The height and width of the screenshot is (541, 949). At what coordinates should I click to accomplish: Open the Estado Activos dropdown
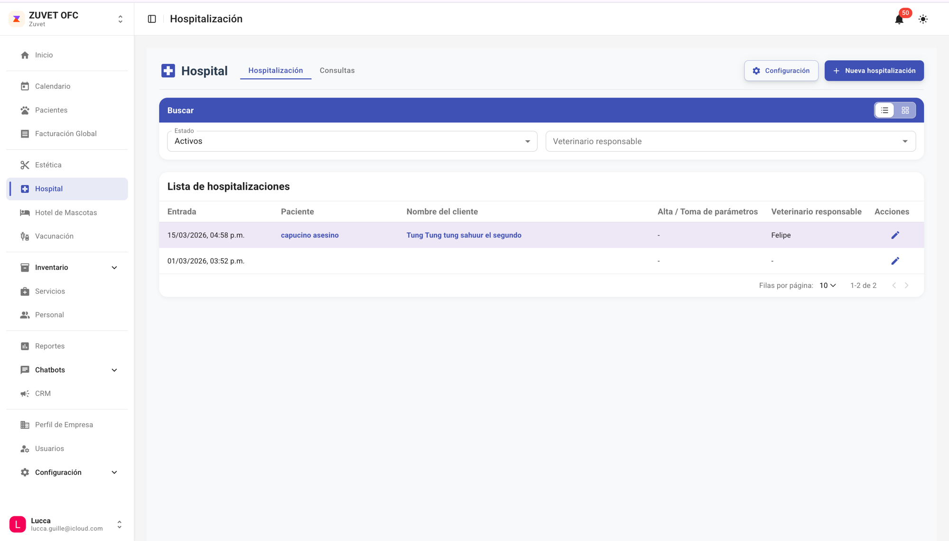[x=352, y=141]
